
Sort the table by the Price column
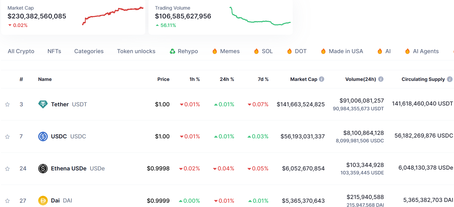[163, 79]
